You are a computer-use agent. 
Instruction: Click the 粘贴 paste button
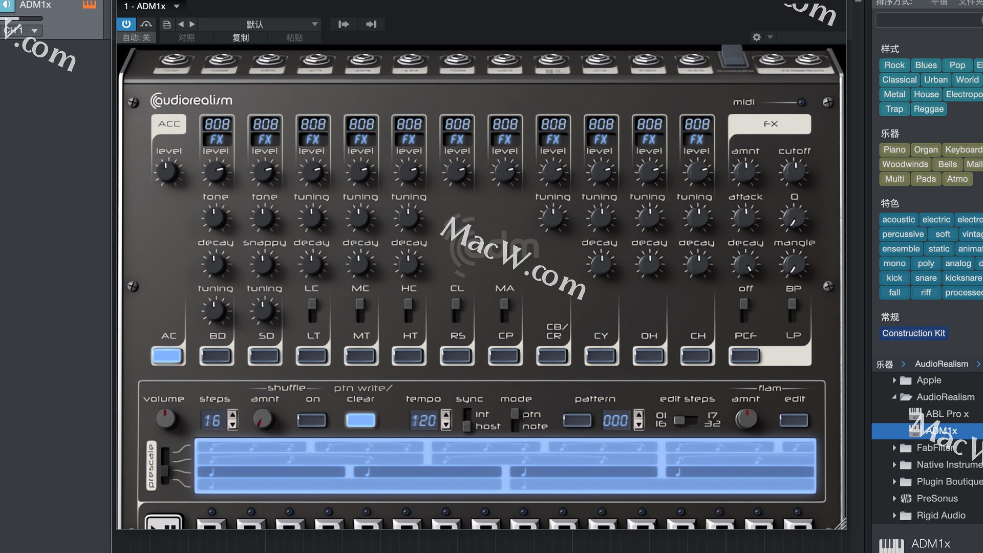[294, 38]
